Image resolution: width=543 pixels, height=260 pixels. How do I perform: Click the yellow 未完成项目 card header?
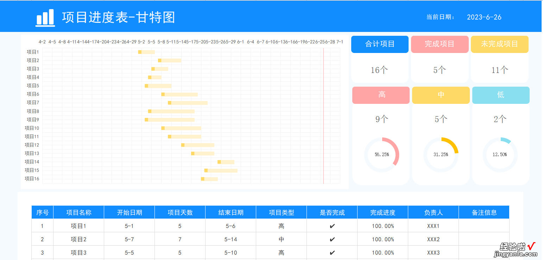coord(500,44)
